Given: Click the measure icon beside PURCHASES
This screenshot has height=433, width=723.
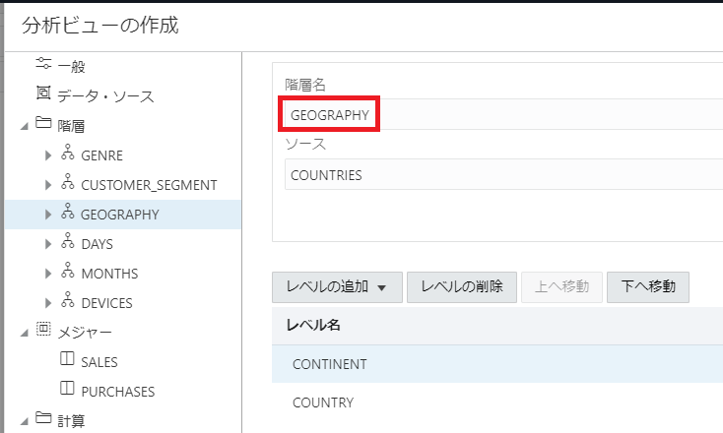Looking at the screenshot, I should pyautogui.click(x=68, y=391).
